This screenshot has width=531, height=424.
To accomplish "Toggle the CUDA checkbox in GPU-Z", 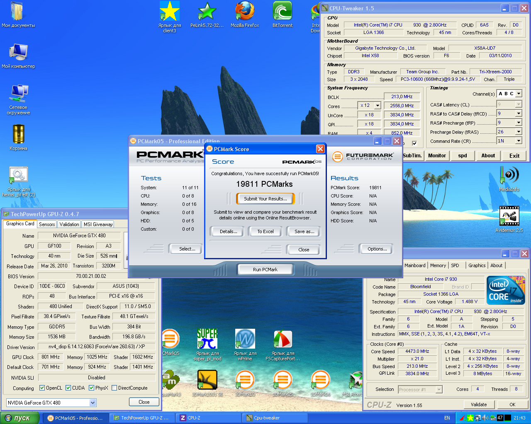I will pos(68,388).
